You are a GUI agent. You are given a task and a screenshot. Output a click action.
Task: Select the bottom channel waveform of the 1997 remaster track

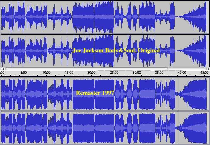(105, 128)
